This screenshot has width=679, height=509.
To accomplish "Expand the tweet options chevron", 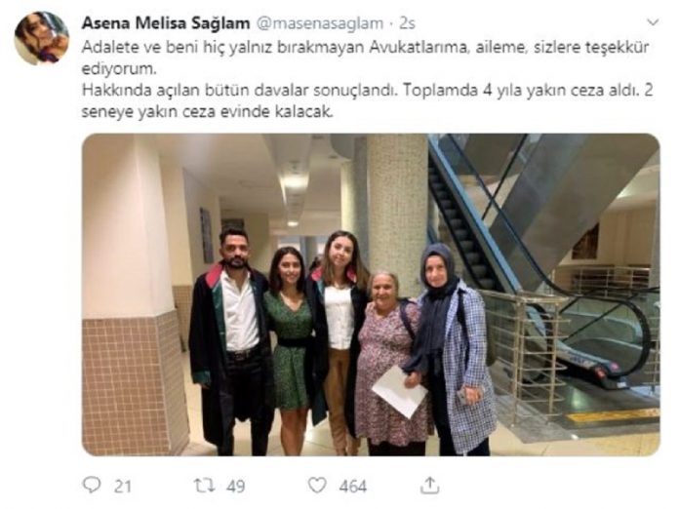I will [x=653, y=22].
